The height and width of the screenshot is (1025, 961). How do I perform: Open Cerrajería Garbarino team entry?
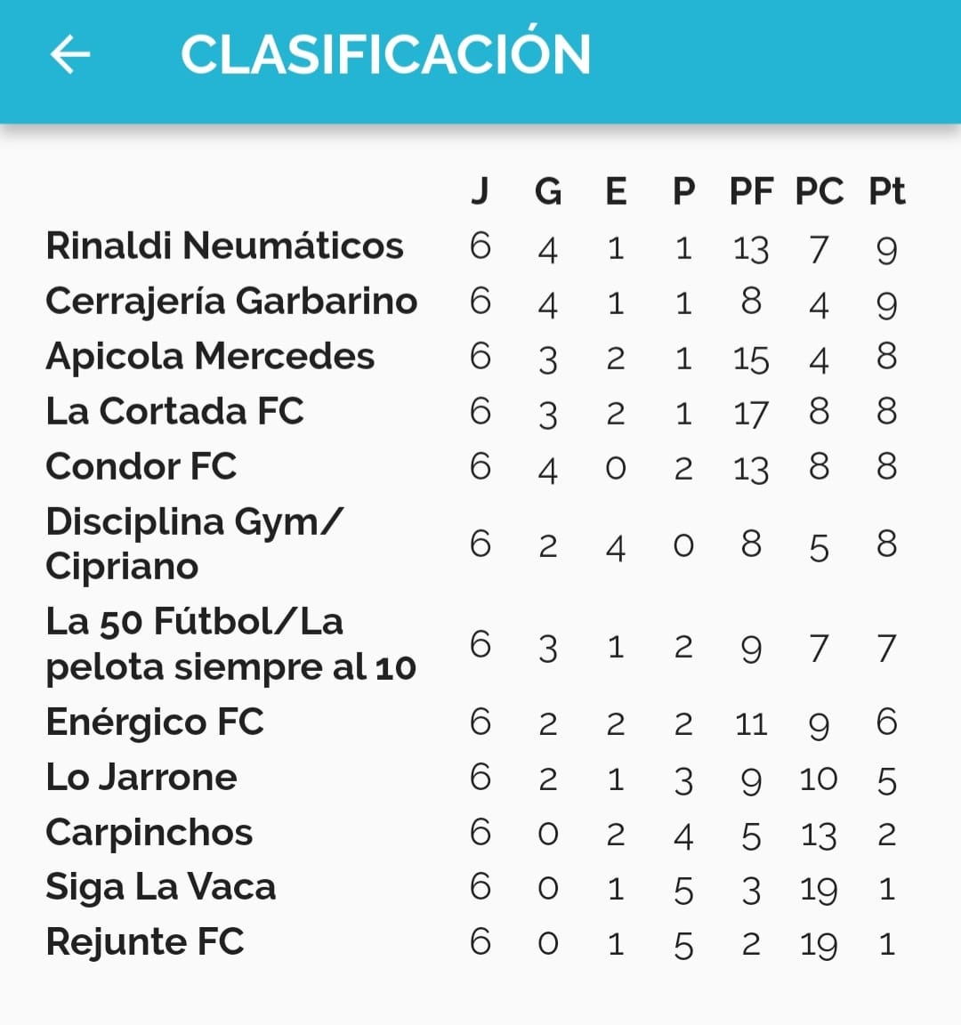231,302
